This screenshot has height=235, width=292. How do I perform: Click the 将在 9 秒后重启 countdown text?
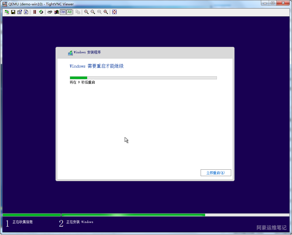(82, 82)
